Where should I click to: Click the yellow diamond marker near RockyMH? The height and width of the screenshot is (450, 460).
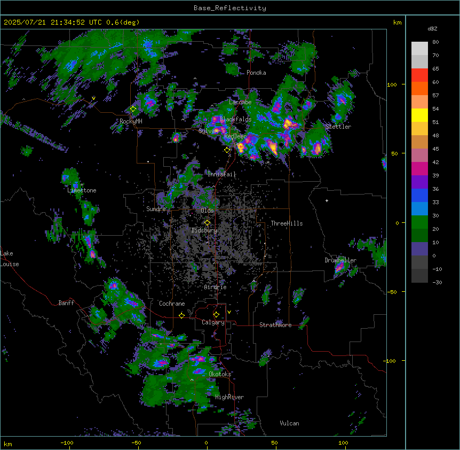[133, 109]
